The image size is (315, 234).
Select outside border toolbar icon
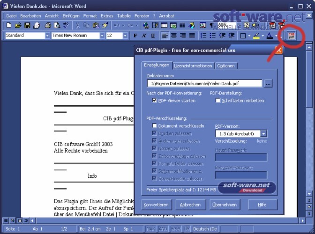point(243,36)
